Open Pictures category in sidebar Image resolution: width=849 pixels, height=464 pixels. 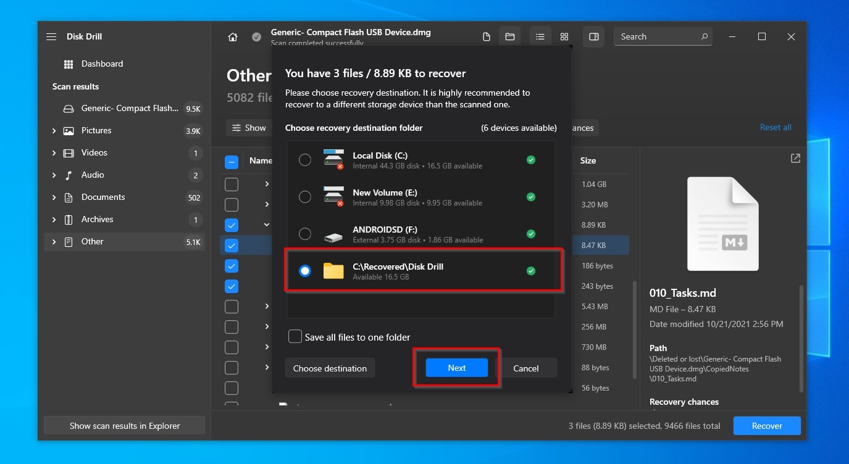tap(124, 131)
